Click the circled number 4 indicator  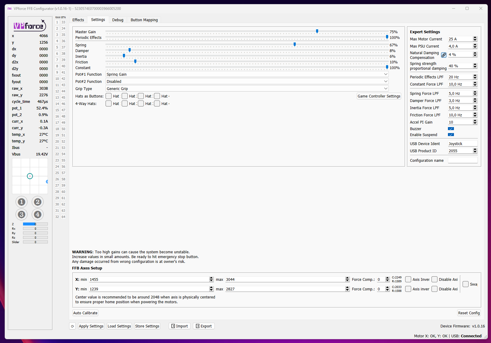pos(38,214)
